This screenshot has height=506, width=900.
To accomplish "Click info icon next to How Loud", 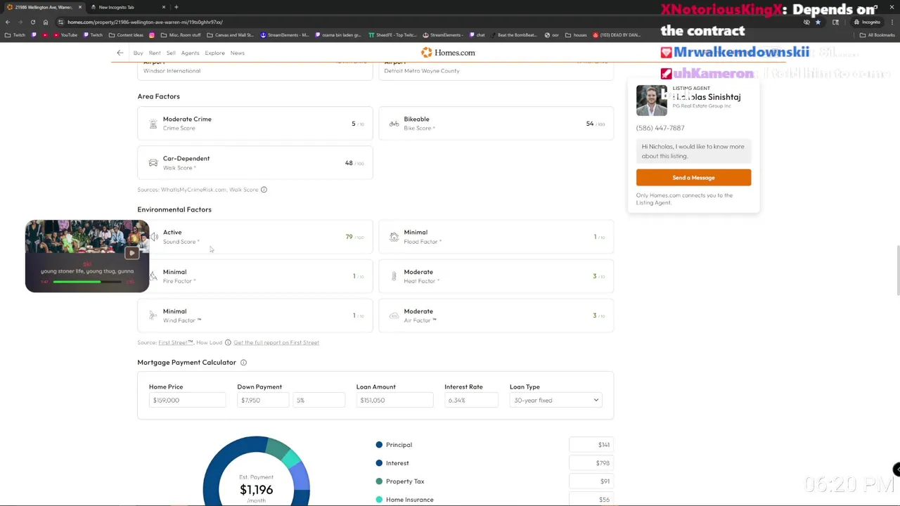I will click(228, 342).
